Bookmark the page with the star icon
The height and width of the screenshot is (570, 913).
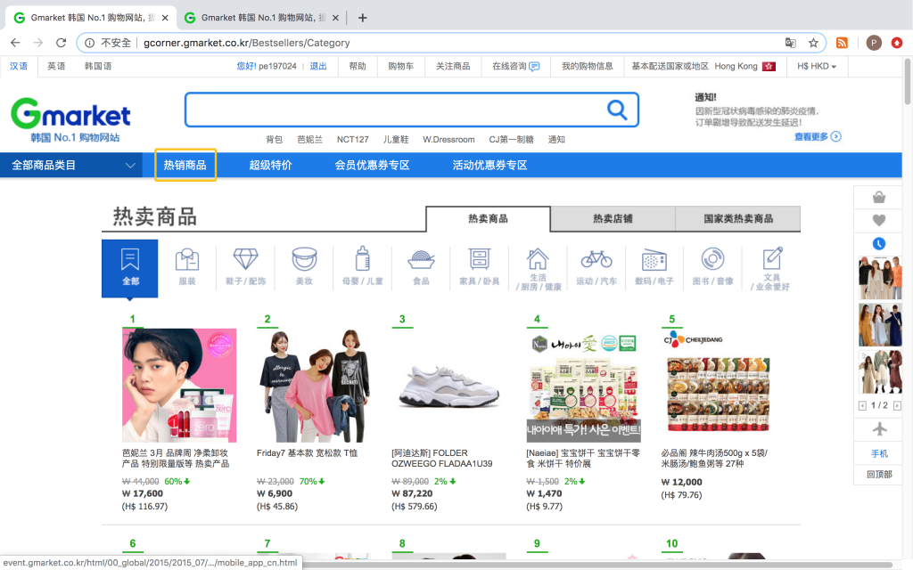point(813,43)
